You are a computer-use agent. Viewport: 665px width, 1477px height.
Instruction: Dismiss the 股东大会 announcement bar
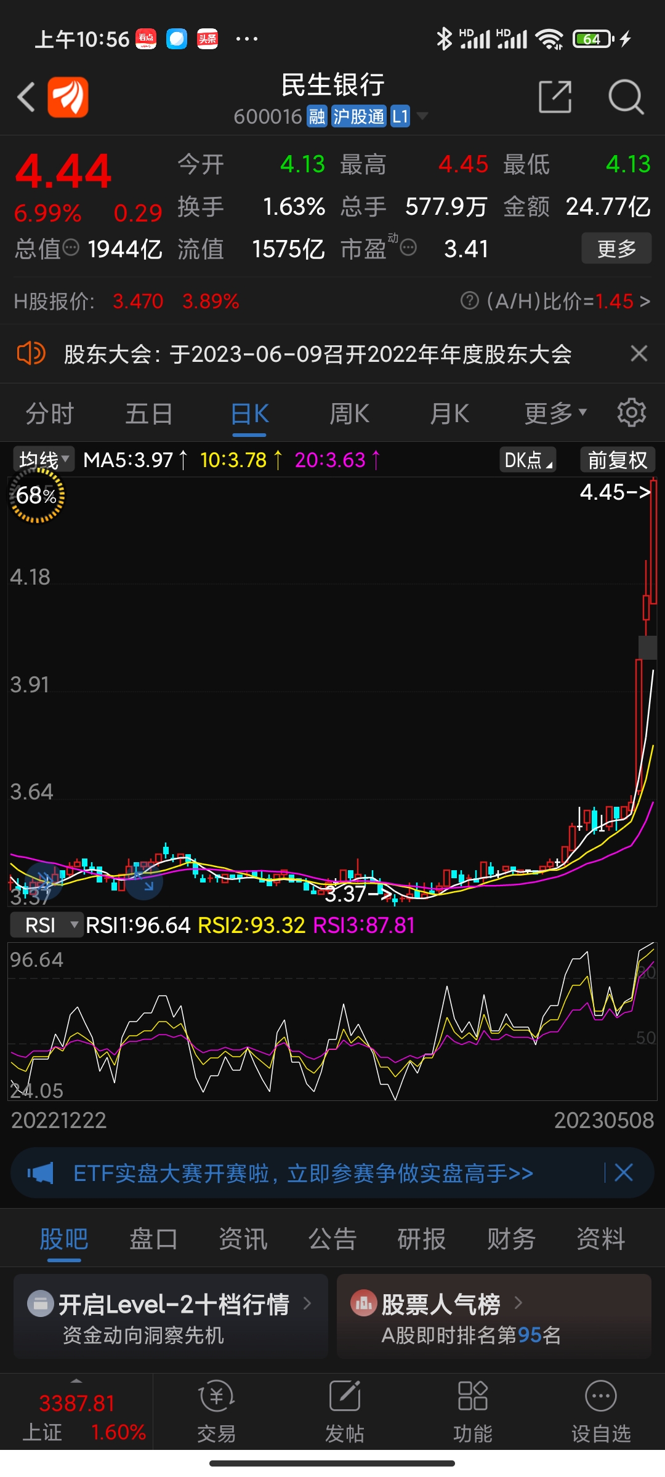coord(639,354)
